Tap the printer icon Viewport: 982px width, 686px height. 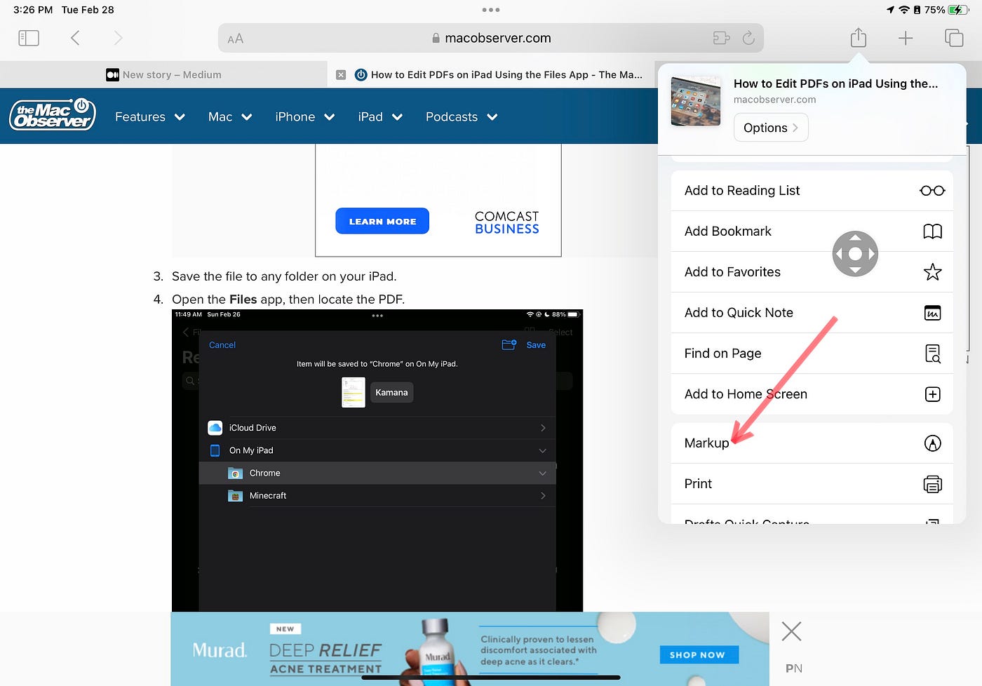coord(932,484)
